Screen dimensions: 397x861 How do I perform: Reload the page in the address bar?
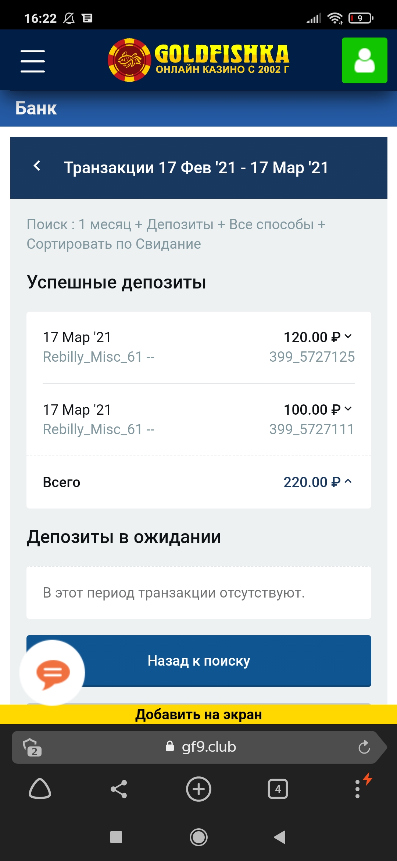tap(364, 747)
